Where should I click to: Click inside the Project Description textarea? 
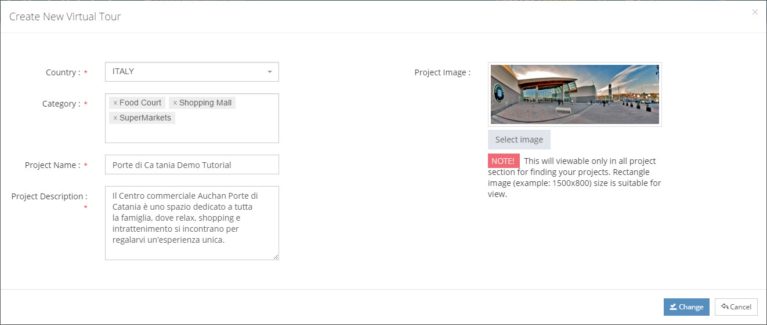click(x=192, y=223)
